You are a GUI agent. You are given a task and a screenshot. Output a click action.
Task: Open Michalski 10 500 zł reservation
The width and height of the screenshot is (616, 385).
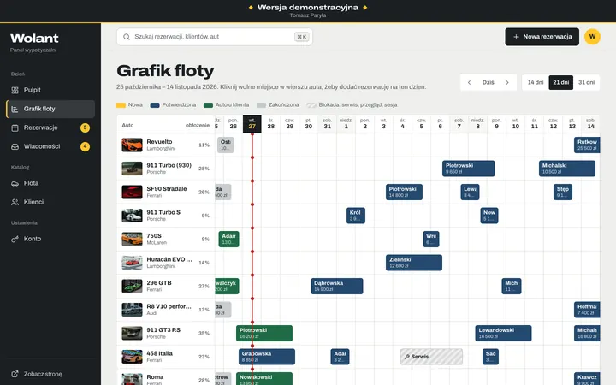567,169
